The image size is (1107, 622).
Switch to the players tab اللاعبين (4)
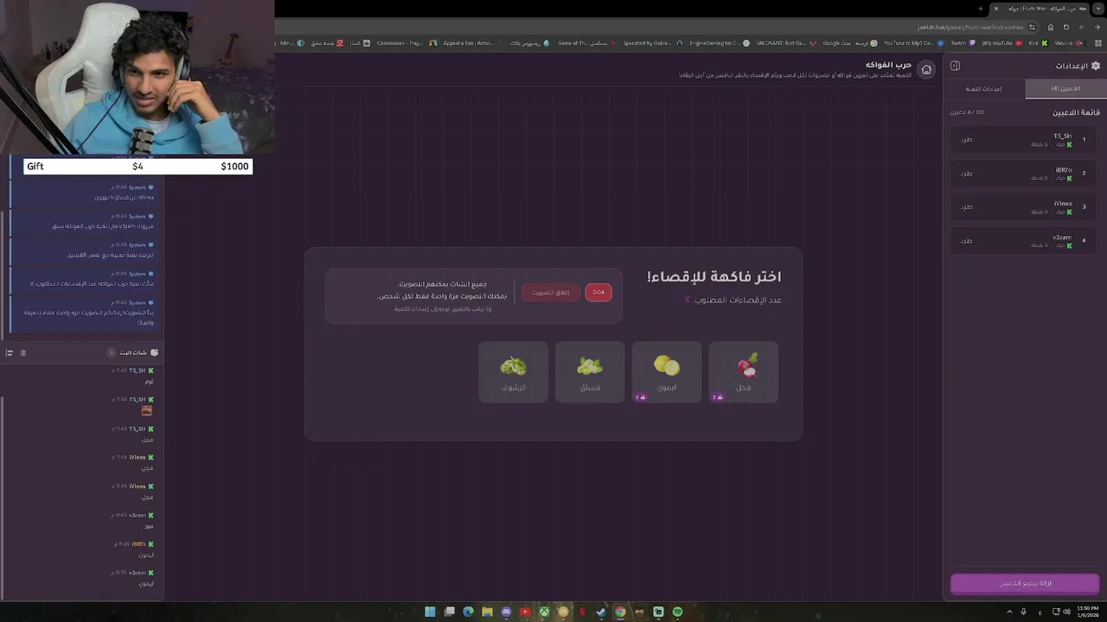[1065, 89]
